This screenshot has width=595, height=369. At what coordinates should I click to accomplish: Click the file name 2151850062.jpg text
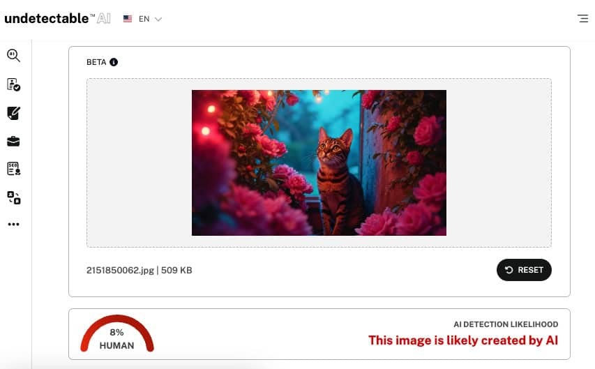pyautogui.click(x=120, y=270)
